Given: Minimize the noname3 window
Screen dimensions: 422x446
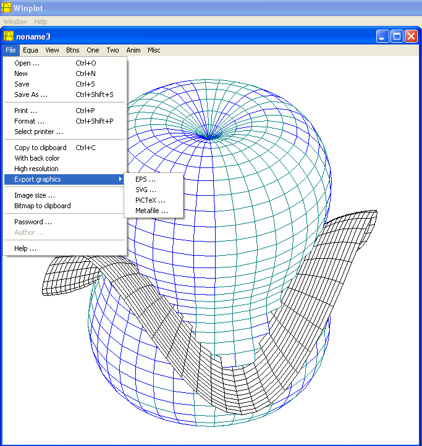Looking at the screenshot, I should tap(382, 36).
